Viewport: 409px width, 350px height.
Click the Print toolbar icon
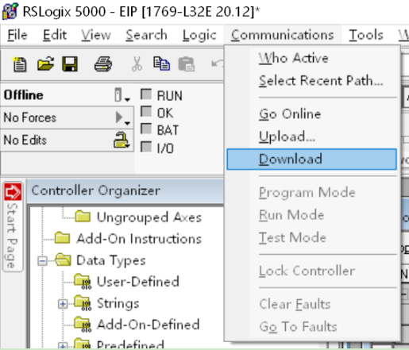(103, 64)
